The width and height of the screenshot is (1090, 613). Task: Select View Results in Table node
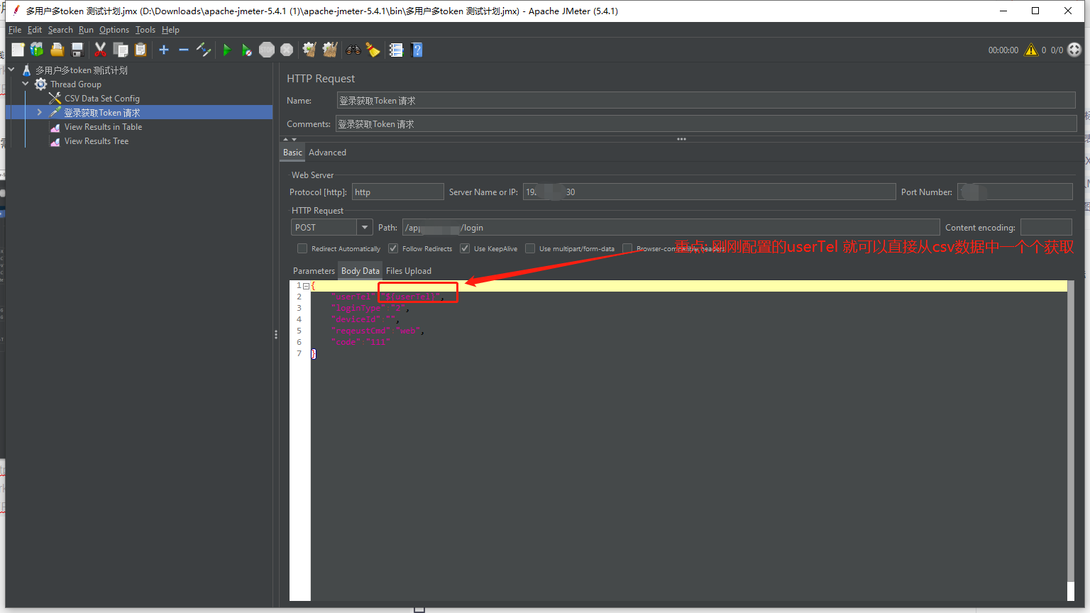point(103,127)
